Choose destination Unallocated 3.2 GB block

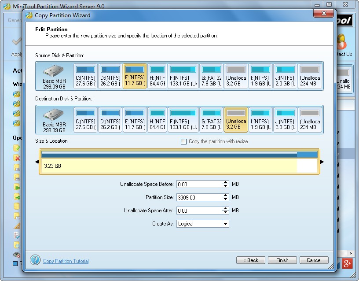point(236,120)
